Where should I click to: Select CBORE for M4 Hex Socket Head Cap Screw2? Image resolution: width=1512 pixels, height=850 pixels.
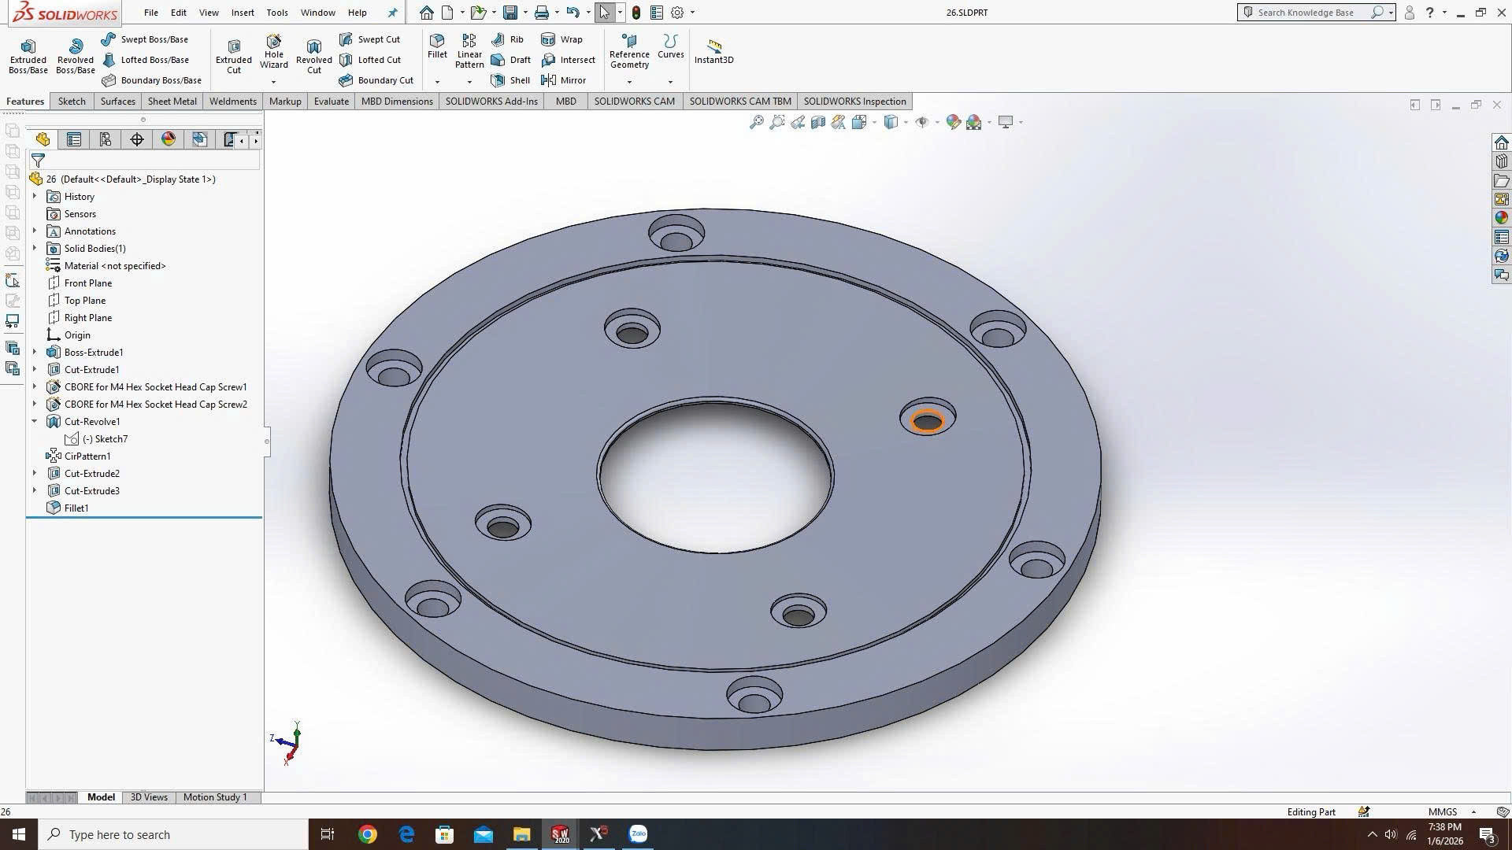155,405
